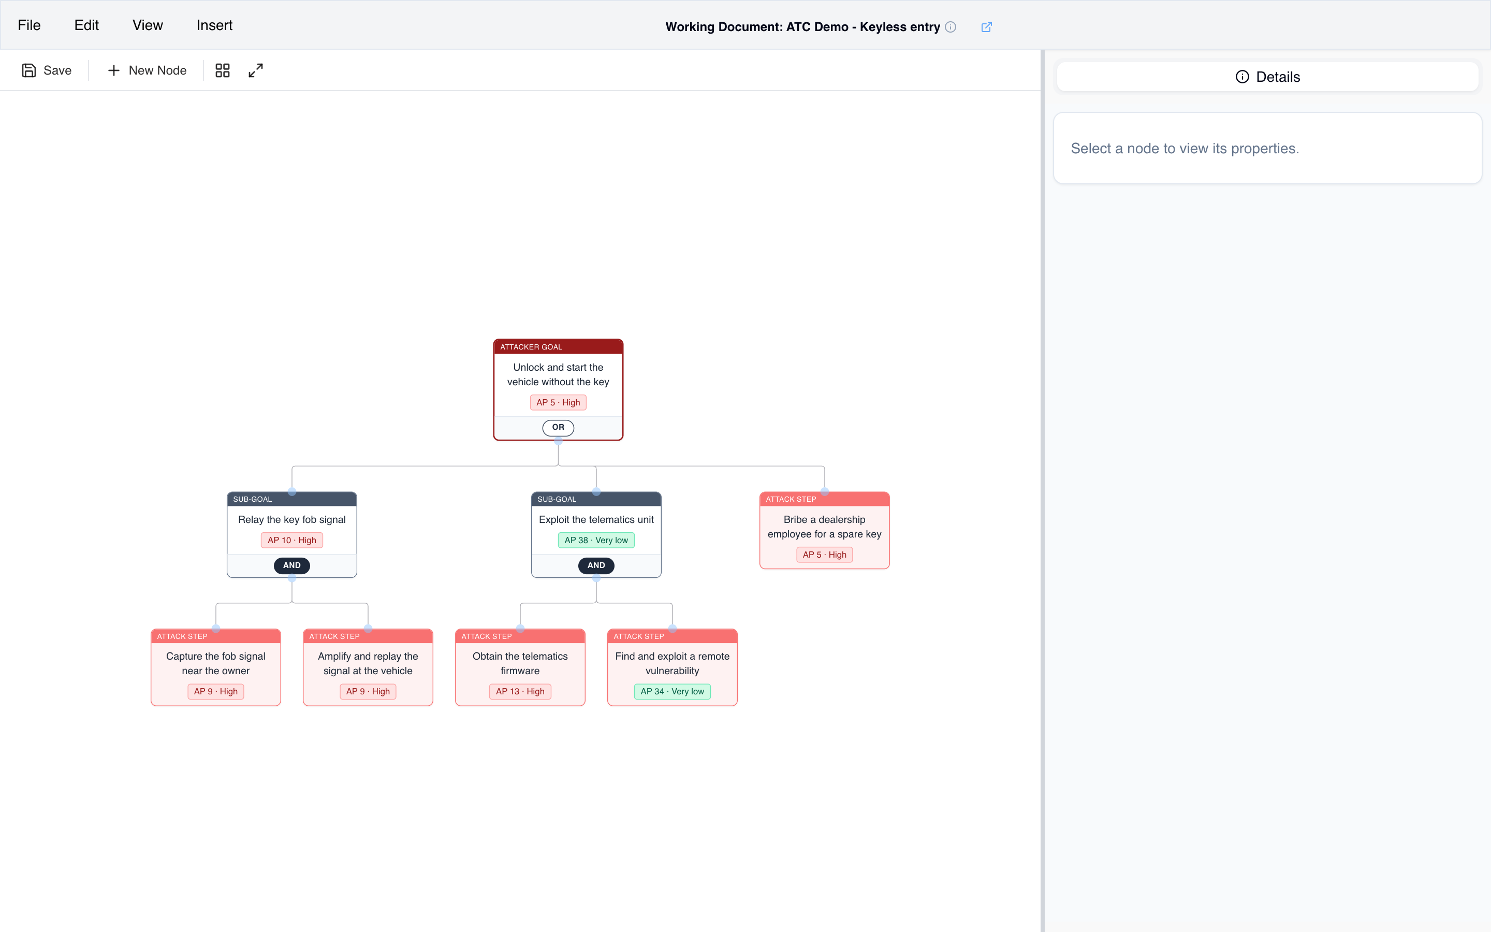This screenshot has height=932, width=1491.
Task: Click the 'Select a node to view' message
Action: click(1184, 149)
